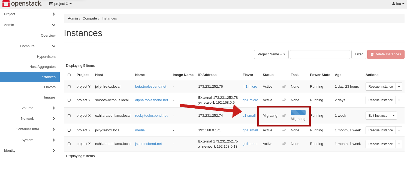Click the OpenStack logo icon

[6, 4]
